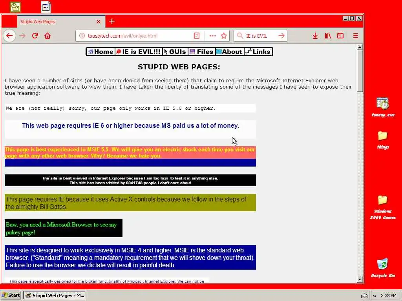This screenshot has width=402, height=301.
Task: Click the vertical scrollbar thumb
Action: point(360,71)
